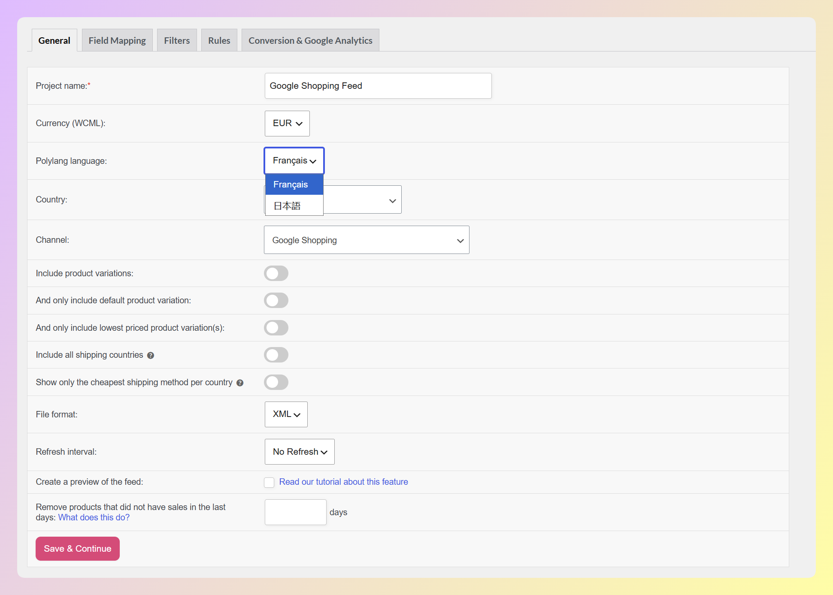
Task: Open the EUR currency dropdown
Action: point(287,124)
